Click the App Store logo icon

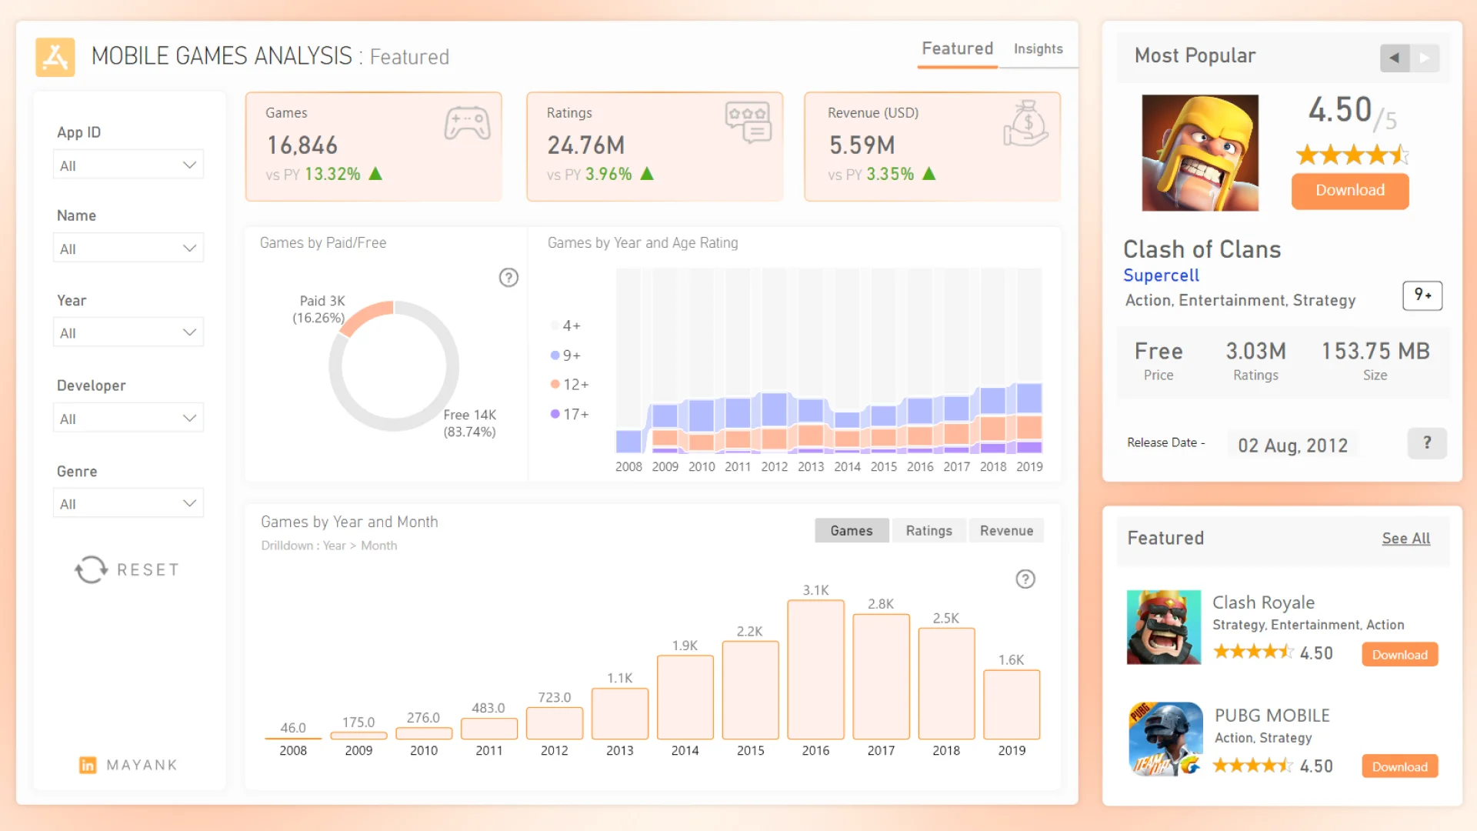55,57
